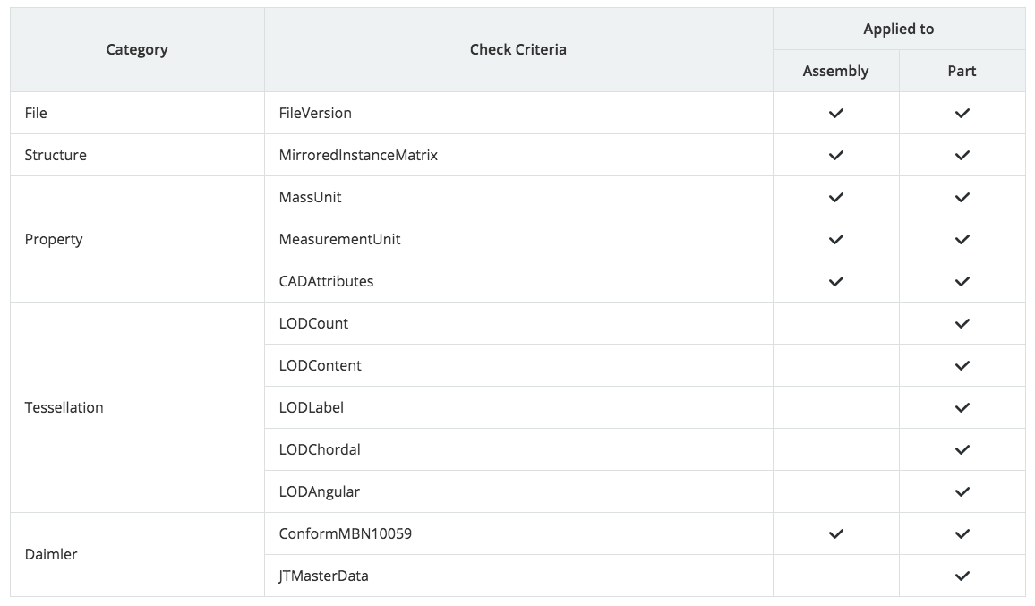Click the JTMasterData Part checkmark
The width and height of the screenshot is (1035, 606).
tap(962, 576)
